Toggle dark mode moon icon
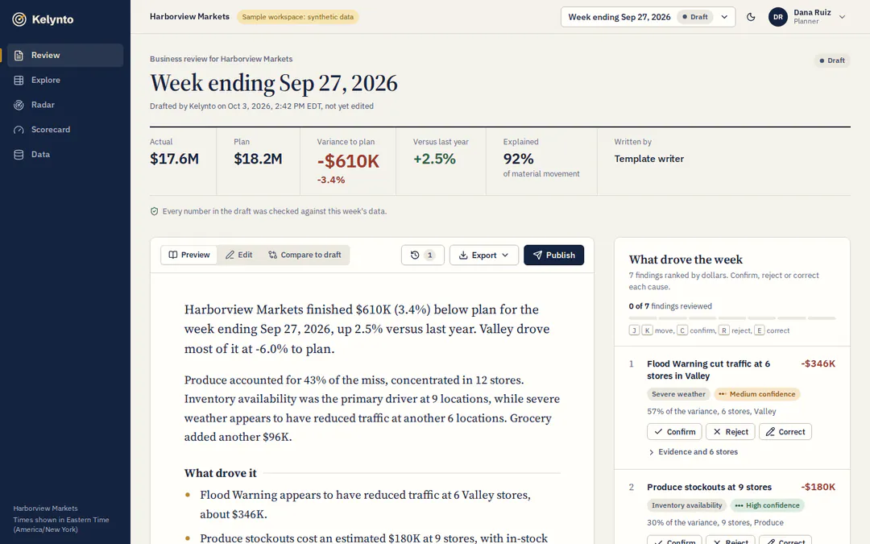 click(x=751, y=17)
